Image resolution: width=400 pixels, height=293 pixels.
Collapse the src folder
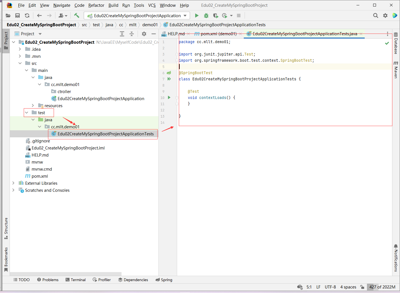click(20, 63)
